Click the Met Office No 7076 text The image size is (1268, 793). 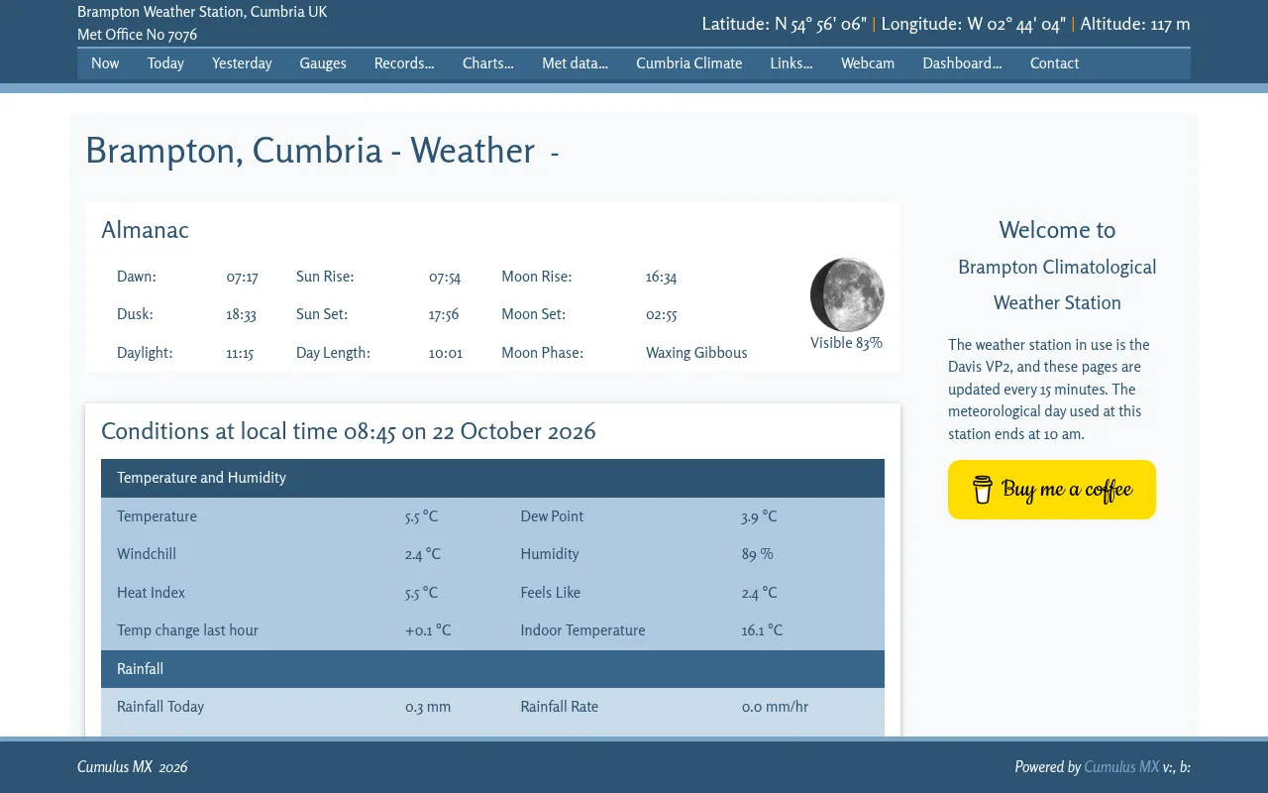pos(137,35)
